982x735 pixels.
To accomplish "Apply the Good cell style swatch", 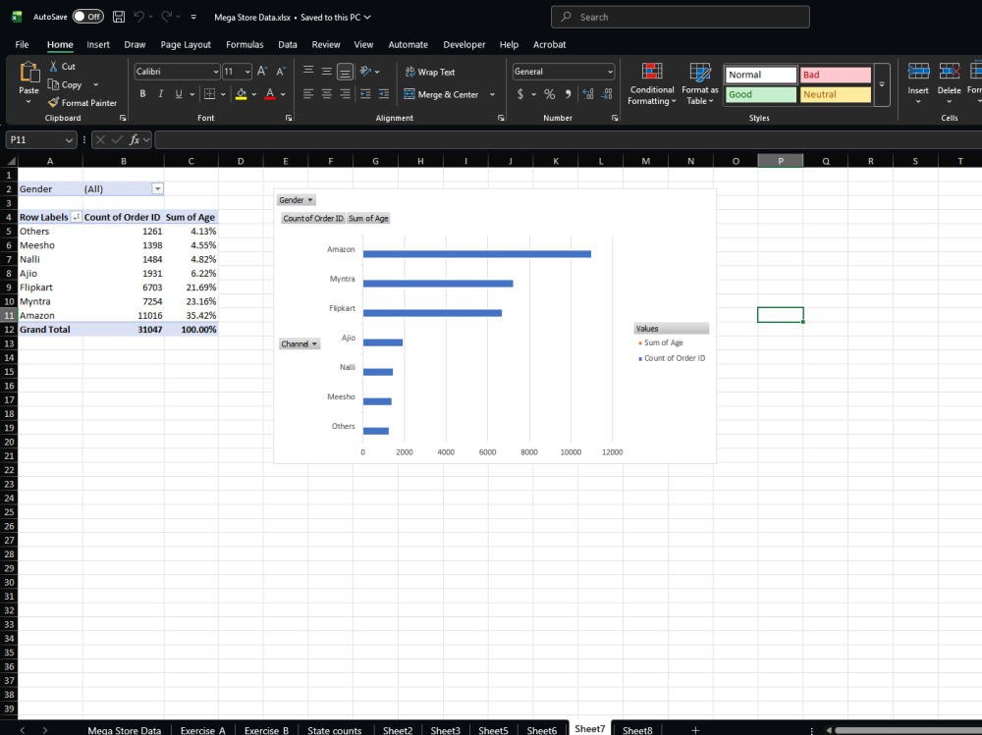I will pos(761,94).
